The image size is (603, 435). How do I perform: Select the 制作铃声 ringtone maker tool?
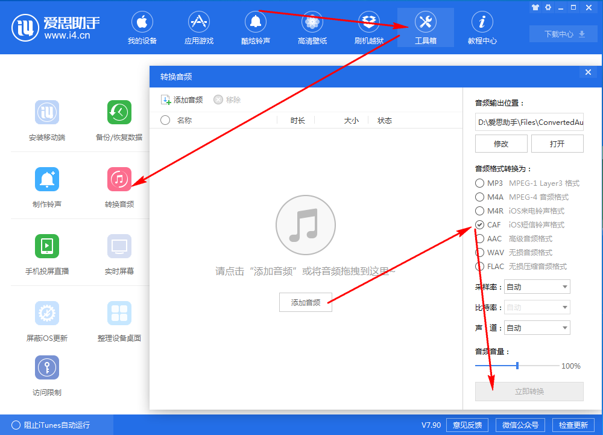click(46, 187)
